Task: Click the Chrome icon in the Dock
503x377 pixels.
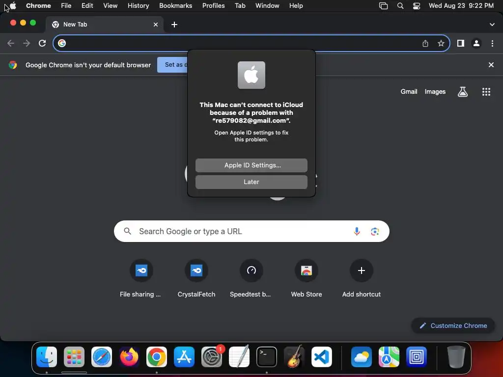Action: point(157,357)
